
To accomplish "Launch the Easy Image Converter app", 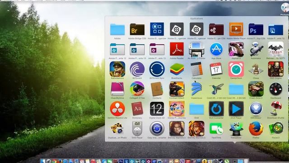I will click(157, 129).
